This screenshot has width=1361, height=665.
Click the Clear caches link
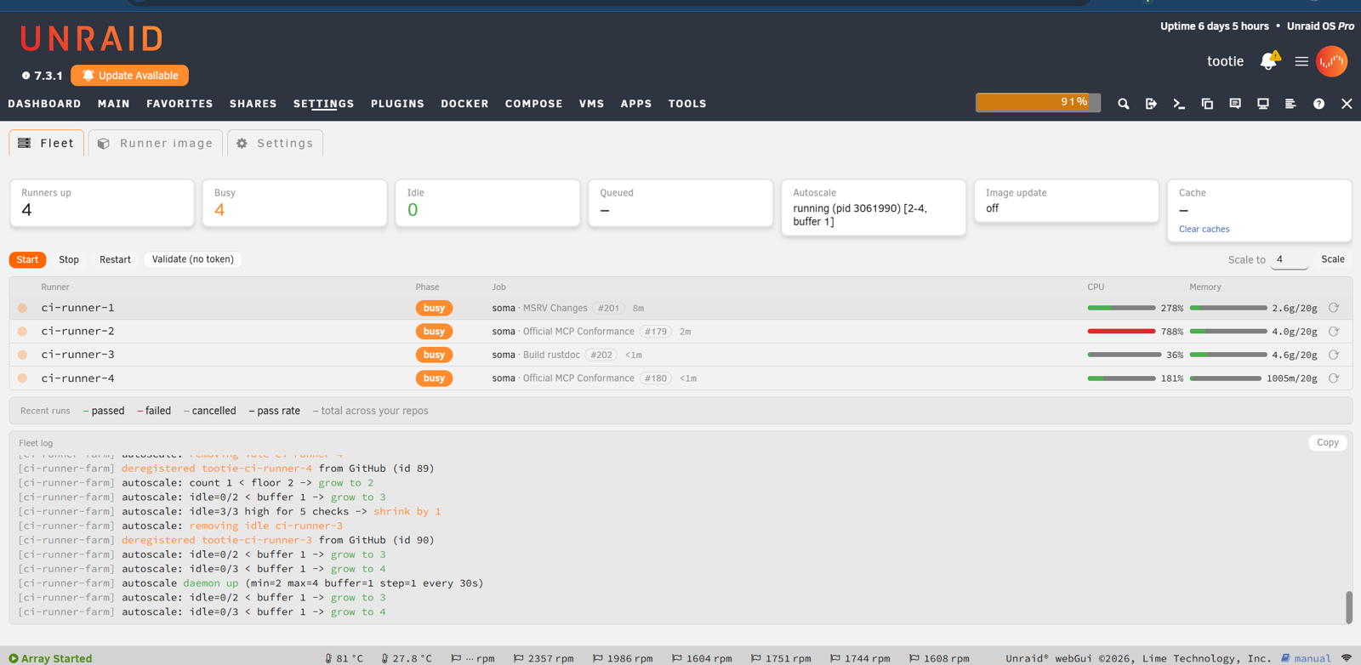click(1204, 229)
